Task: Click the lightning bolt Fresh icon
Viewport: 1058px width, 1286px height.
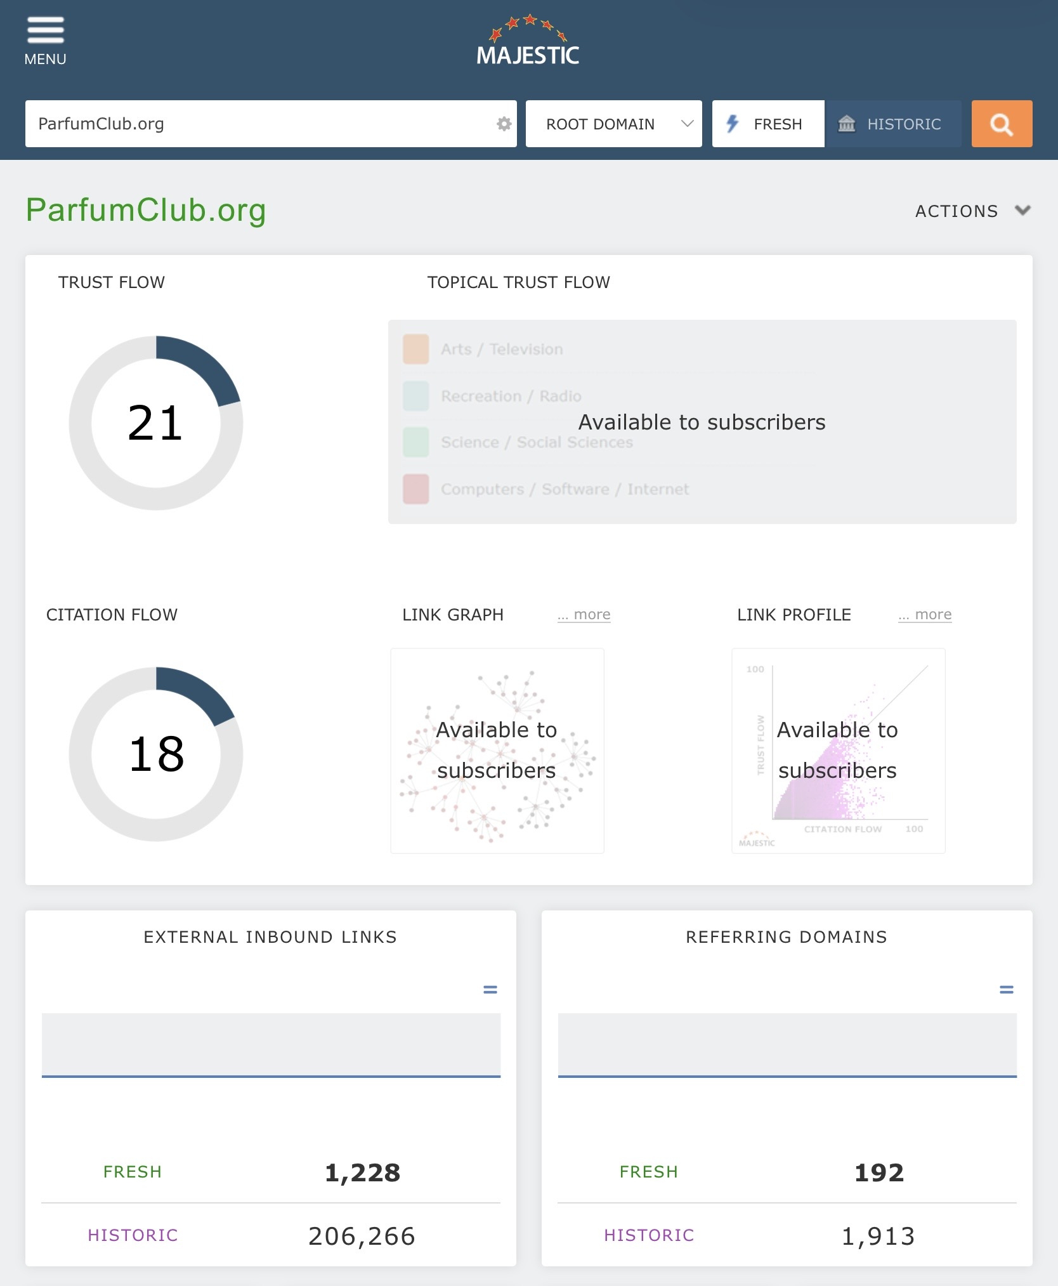Action: (733, 124)
